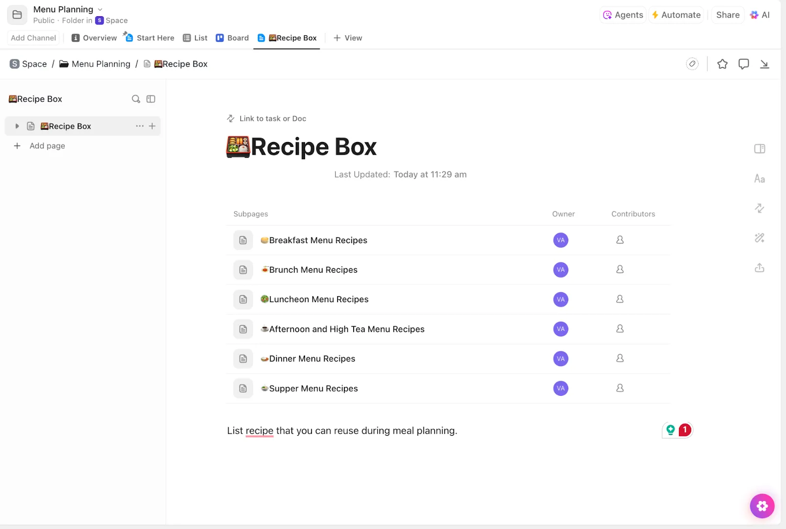Image resolution: width=786 pixels, height=529 pixels.
Task: Open the Menu Planning title dropdown chevron
Action: 100,9
